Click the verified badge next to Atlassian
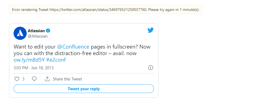 48,31
